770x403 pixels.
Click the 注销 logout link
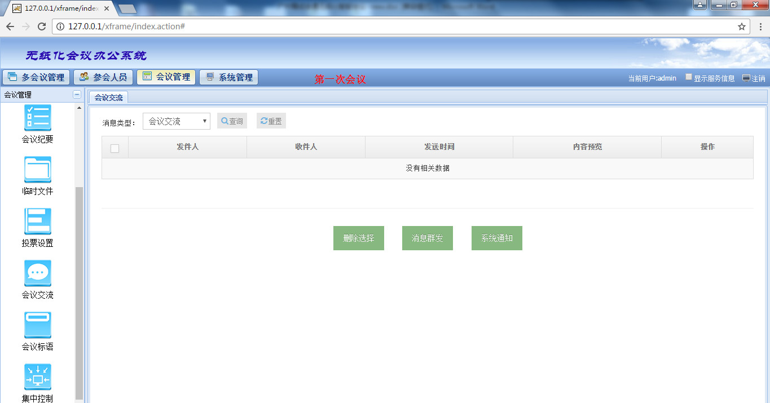tap(754, 78)
